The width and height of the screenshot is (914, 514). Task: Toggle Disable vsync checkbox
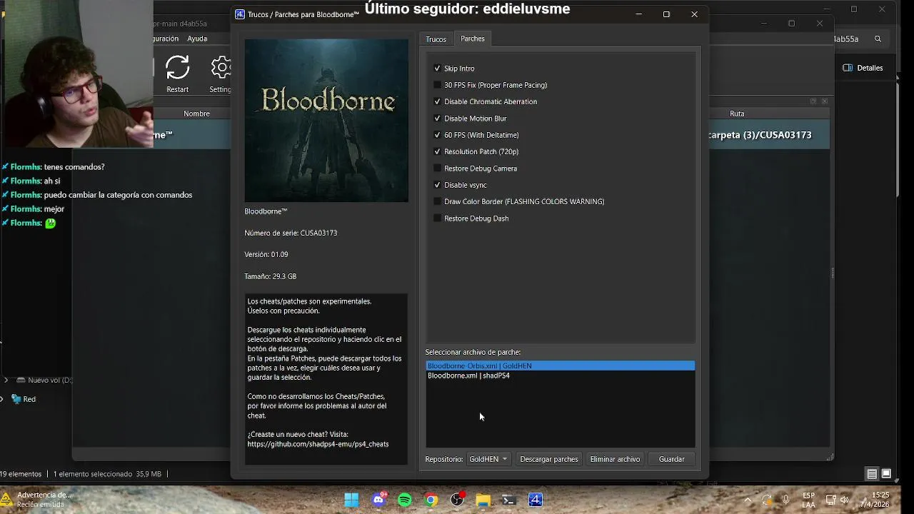438,185
